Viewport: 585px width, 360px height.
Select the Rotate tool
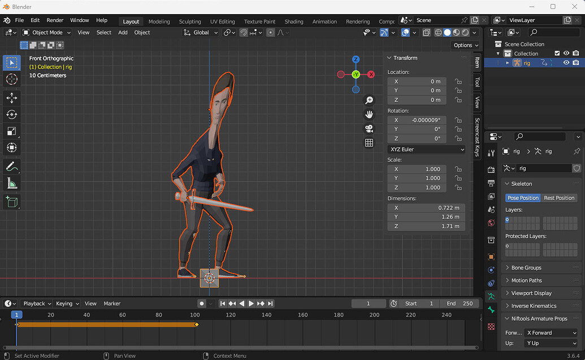(x=11, y=114)
